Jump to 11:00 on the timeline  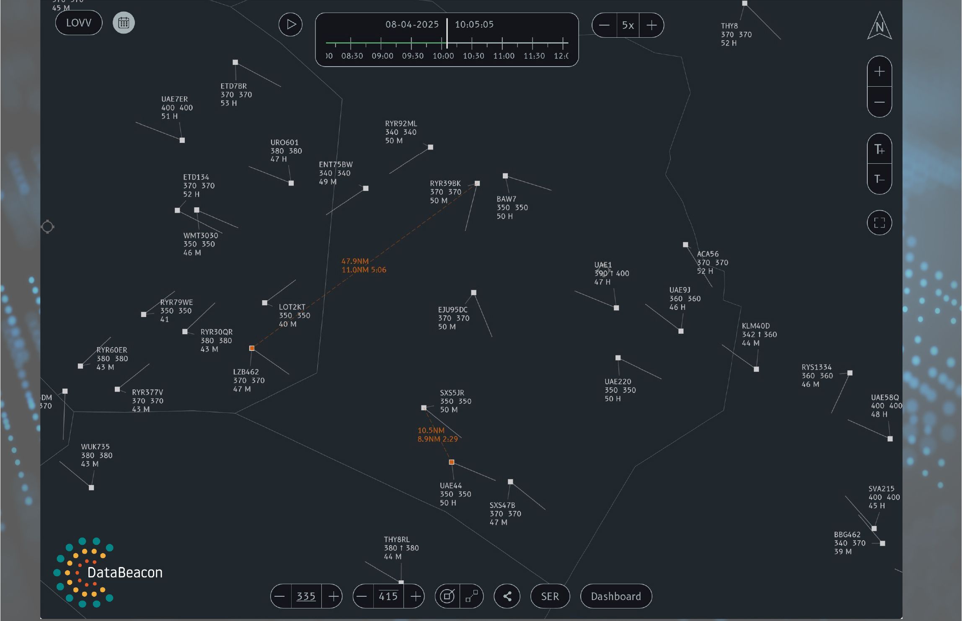(502, 43)
